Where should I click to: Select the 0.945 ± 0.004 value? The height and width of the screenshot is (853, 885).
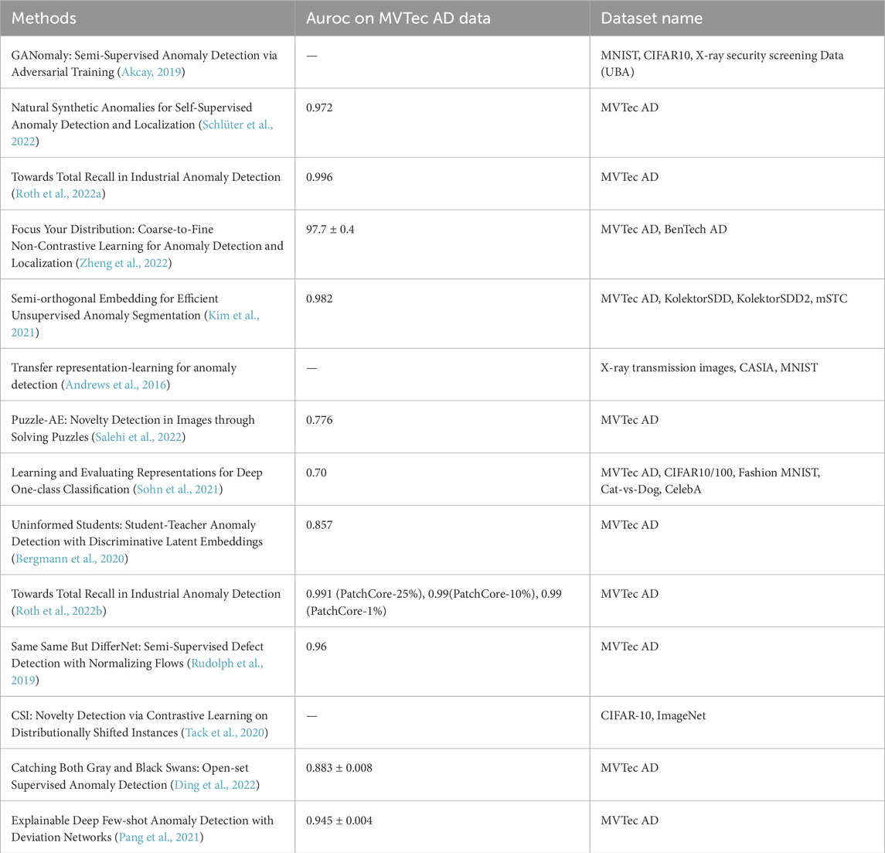coord(339,821)
